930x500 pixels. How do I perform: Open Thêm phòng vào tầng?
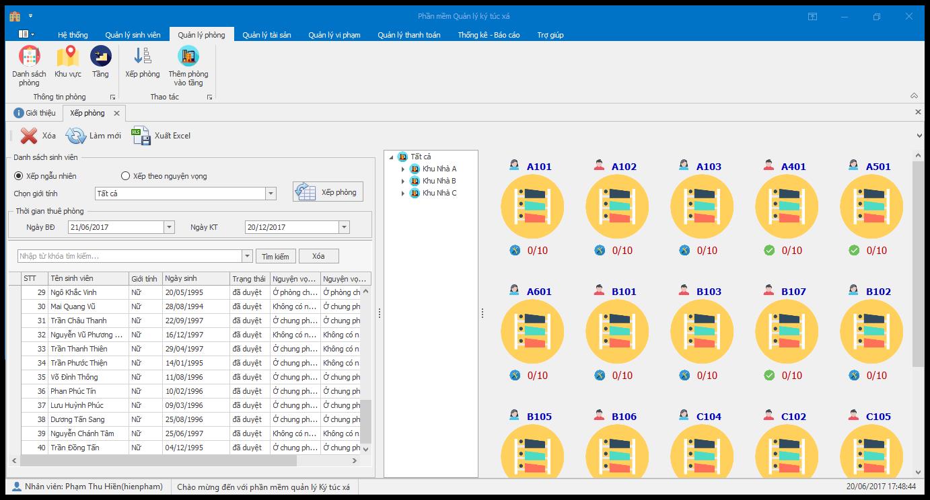(x=188, y=66)
